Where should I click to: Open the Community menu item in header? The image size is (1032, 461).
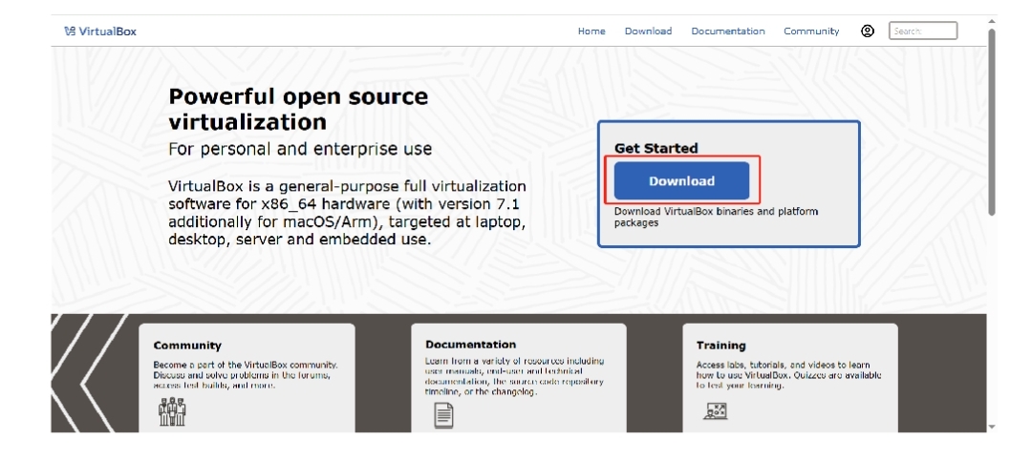[811, 31]
